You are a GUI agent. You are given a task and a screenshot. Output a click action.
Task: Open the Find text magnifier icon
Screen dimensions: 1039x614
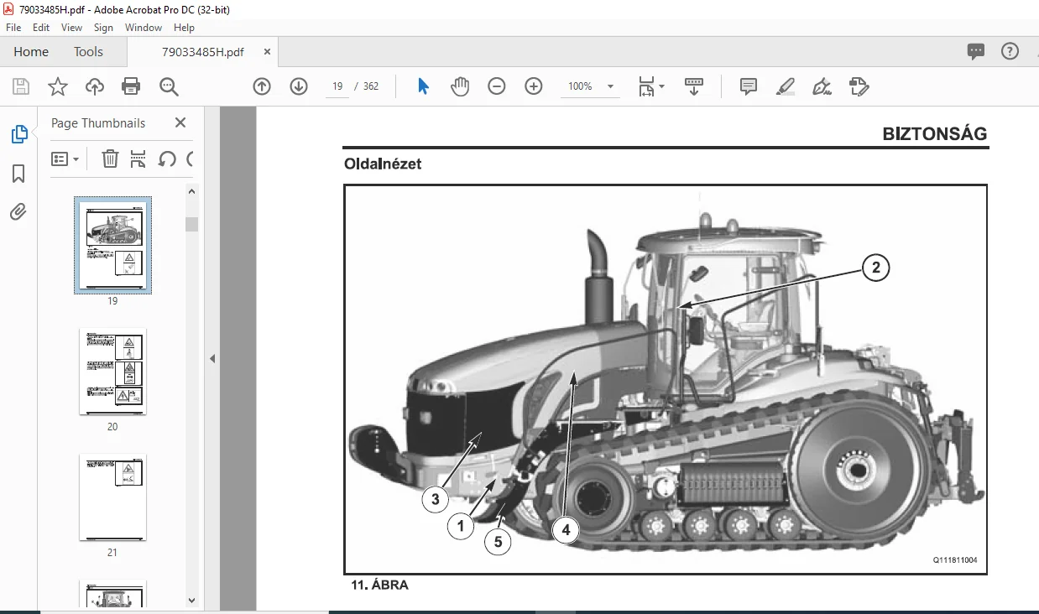[169, 86]
